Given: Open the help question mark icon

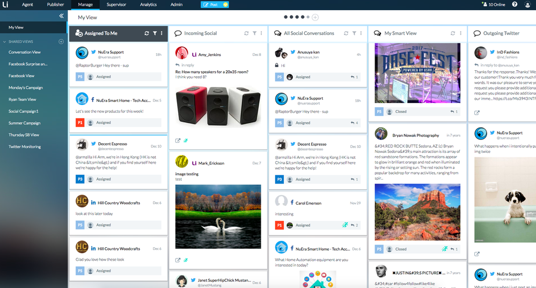Looking at the screenshot, I should point(515,4).
